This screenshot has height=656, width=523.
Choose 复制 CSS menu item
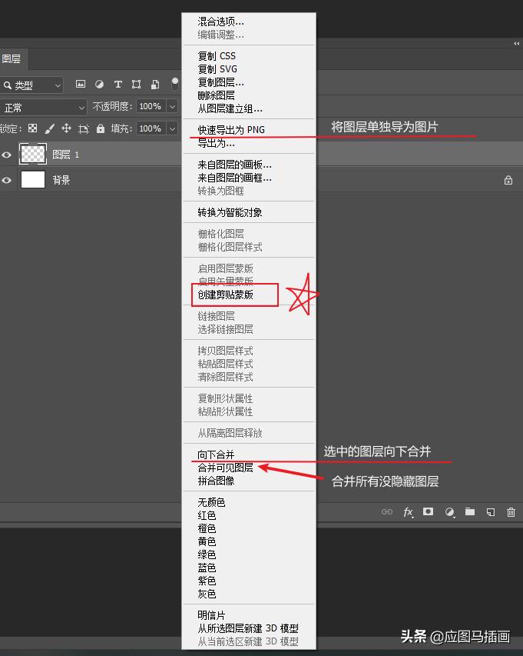pyautogui.click(x=217, y=55)
